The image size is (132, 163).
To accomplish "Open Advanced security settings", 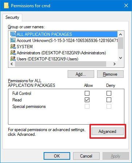I will [x=107, y=131].
